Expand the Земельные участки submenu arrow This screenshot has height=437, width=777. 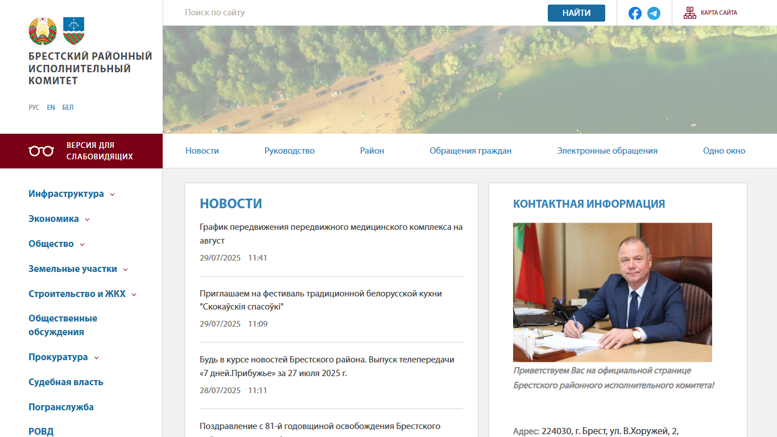tap(126, 270)
